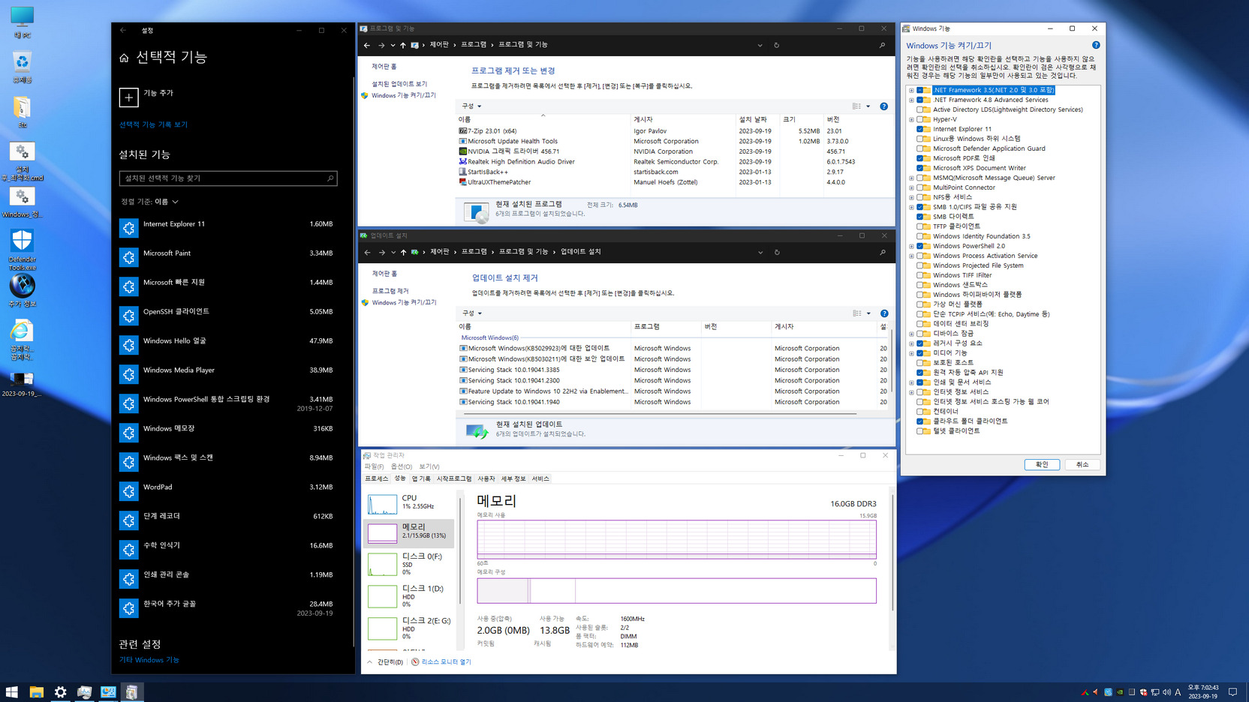
Task: Click the search magnifier in installed features box
Action: [330, 178]
